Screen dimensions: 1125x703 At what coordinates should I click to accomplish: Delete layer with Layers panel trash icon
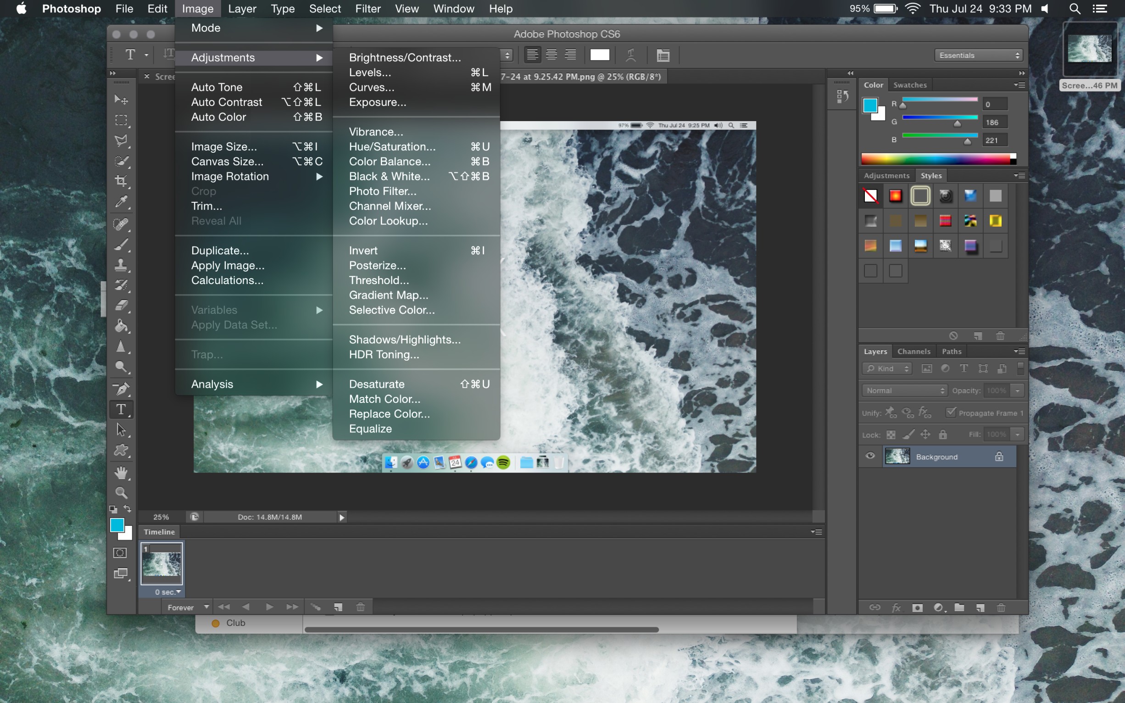[1001, 608]
